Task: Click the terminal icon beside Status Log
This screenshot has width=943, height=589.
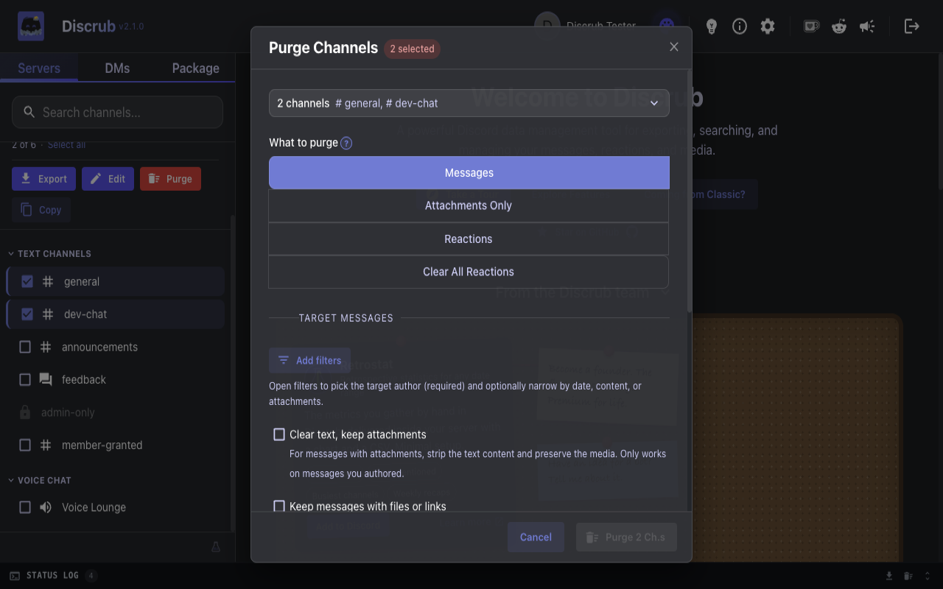Action: (x=15, y=576)
